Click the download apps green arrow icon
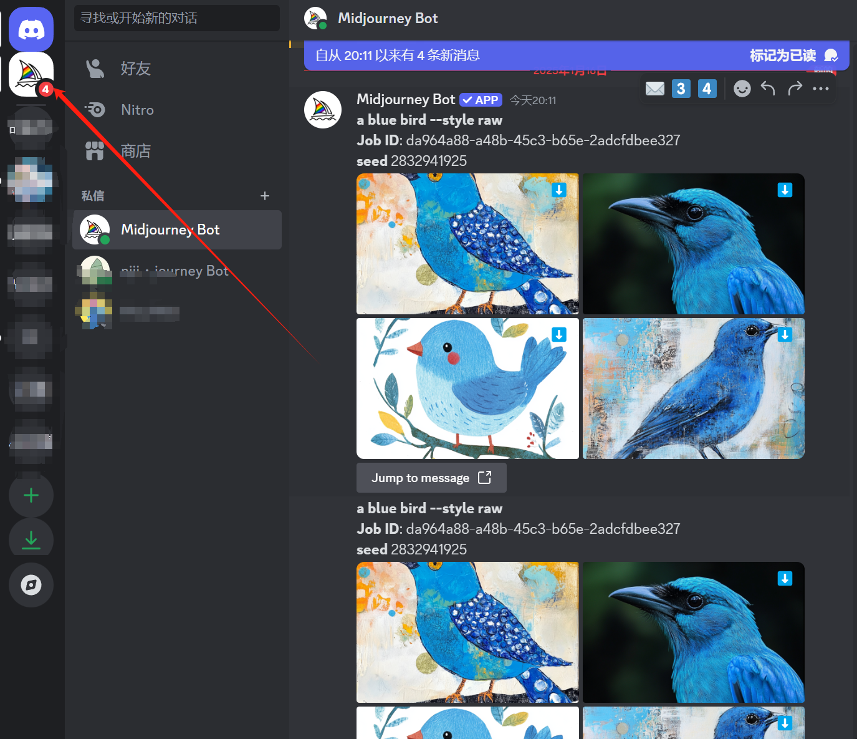 point(31,539)
